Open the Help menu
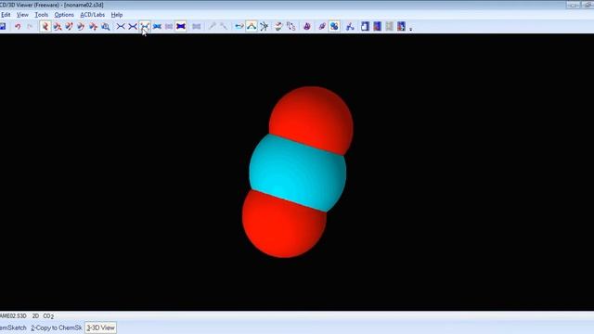This screenshot has height=334, width=594. 117,15
